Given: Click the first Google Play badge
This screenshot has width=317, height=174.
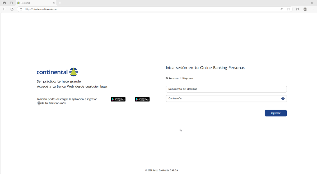Looking at the screenshot, I should pos(118,99).
